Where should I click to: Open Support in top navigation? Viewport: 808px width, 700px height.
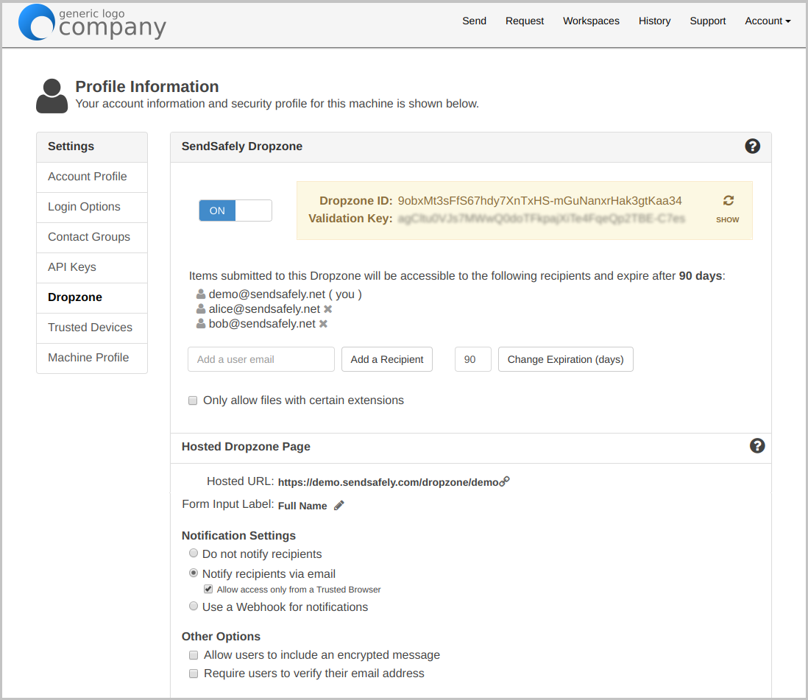[707, 21]
